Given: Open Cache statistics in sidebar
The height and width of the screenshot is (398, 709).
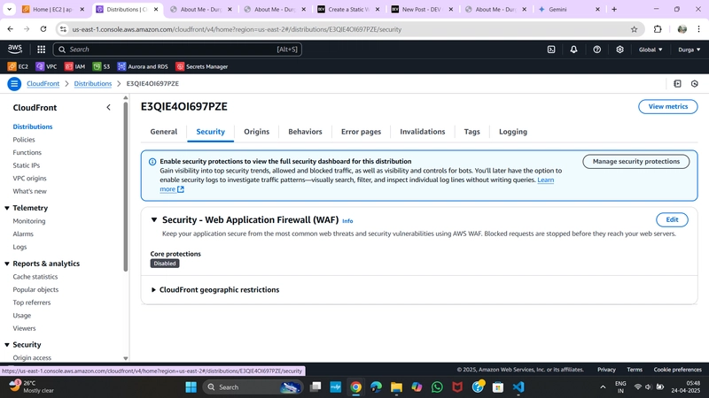Looking at the screenshot, I should (35, 277).
